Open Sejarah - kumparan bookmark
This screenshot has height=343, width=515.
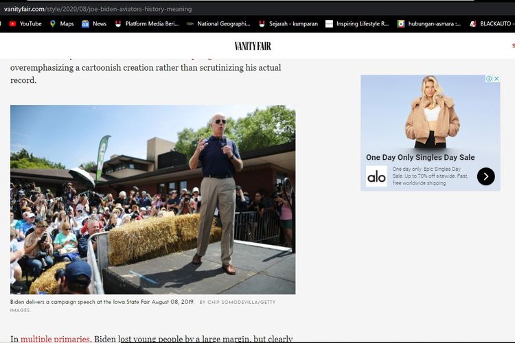pos(288,23)
